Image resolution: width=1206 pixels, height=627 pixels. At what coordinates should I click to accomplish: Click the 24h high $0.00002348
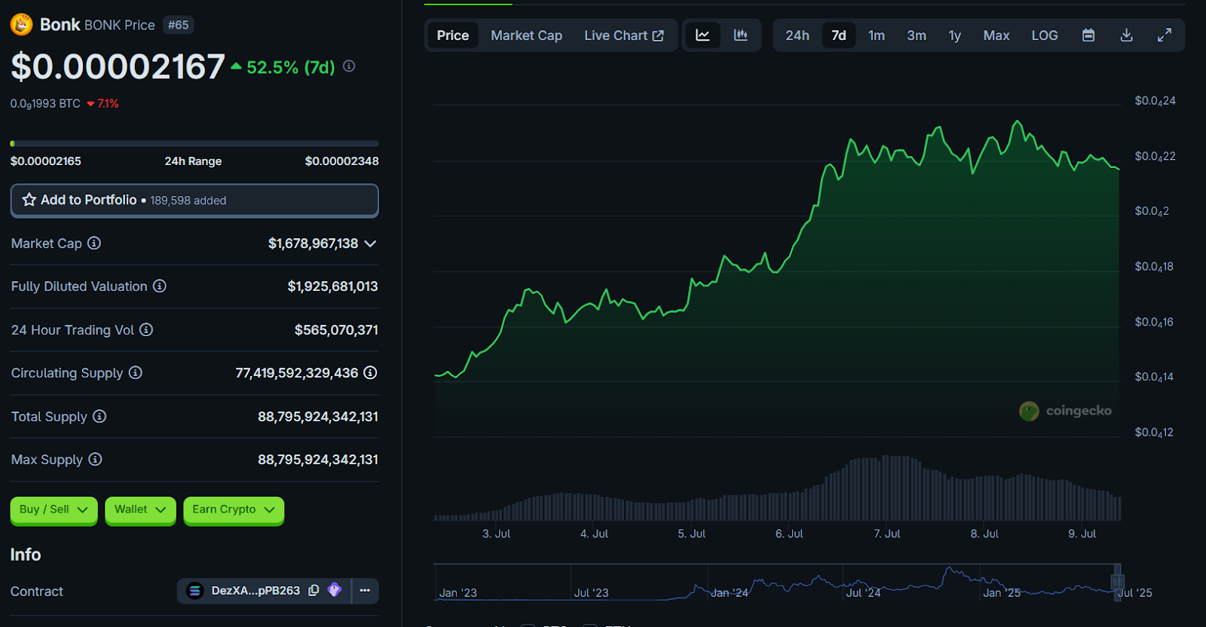tap(341, 161)
